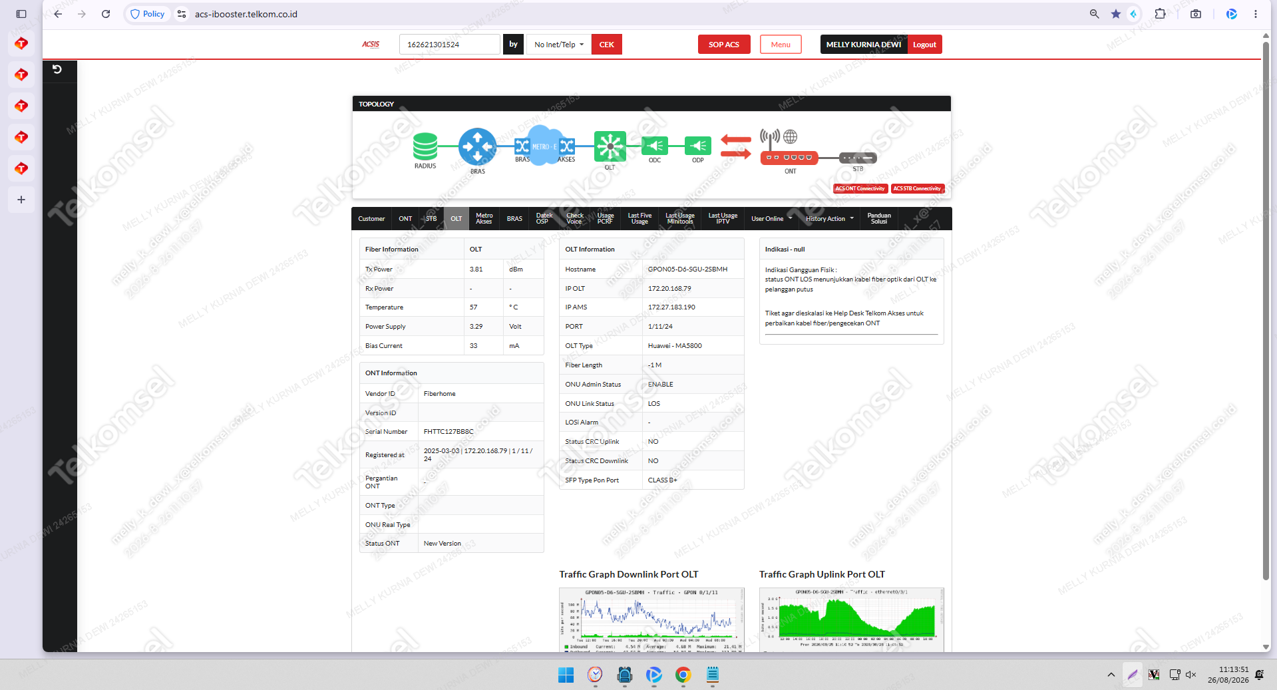Screen dimensions: 1277x690
Task: Open the Usage PCRF tab
Action: 605,219
